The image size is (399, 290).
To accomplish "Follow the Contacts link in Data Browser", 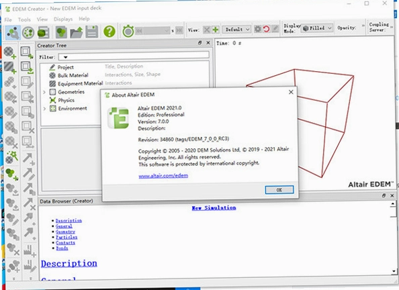I will [65, 243].
